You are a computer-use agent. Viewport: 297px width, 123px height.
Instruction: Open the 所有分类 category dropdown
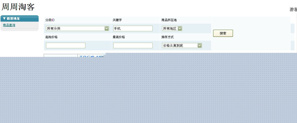coord(77,28)
